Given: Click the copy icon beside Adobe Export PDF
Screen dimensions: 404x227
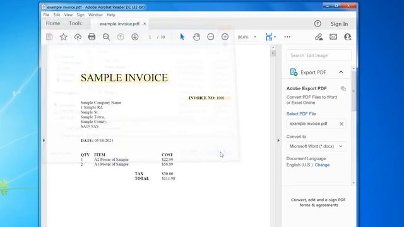Looking at the screenshot, I should [x=343, y=88].
